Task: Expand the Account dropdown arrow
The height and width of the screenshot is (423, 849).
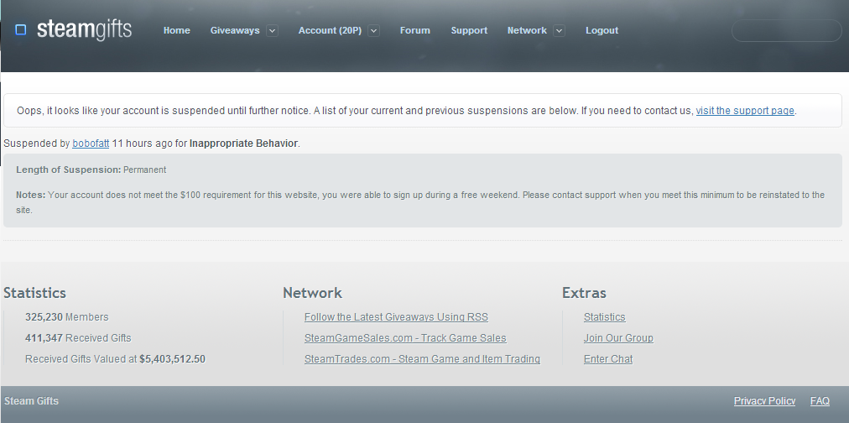Action: pyautogui.click(x=373, y=31)
